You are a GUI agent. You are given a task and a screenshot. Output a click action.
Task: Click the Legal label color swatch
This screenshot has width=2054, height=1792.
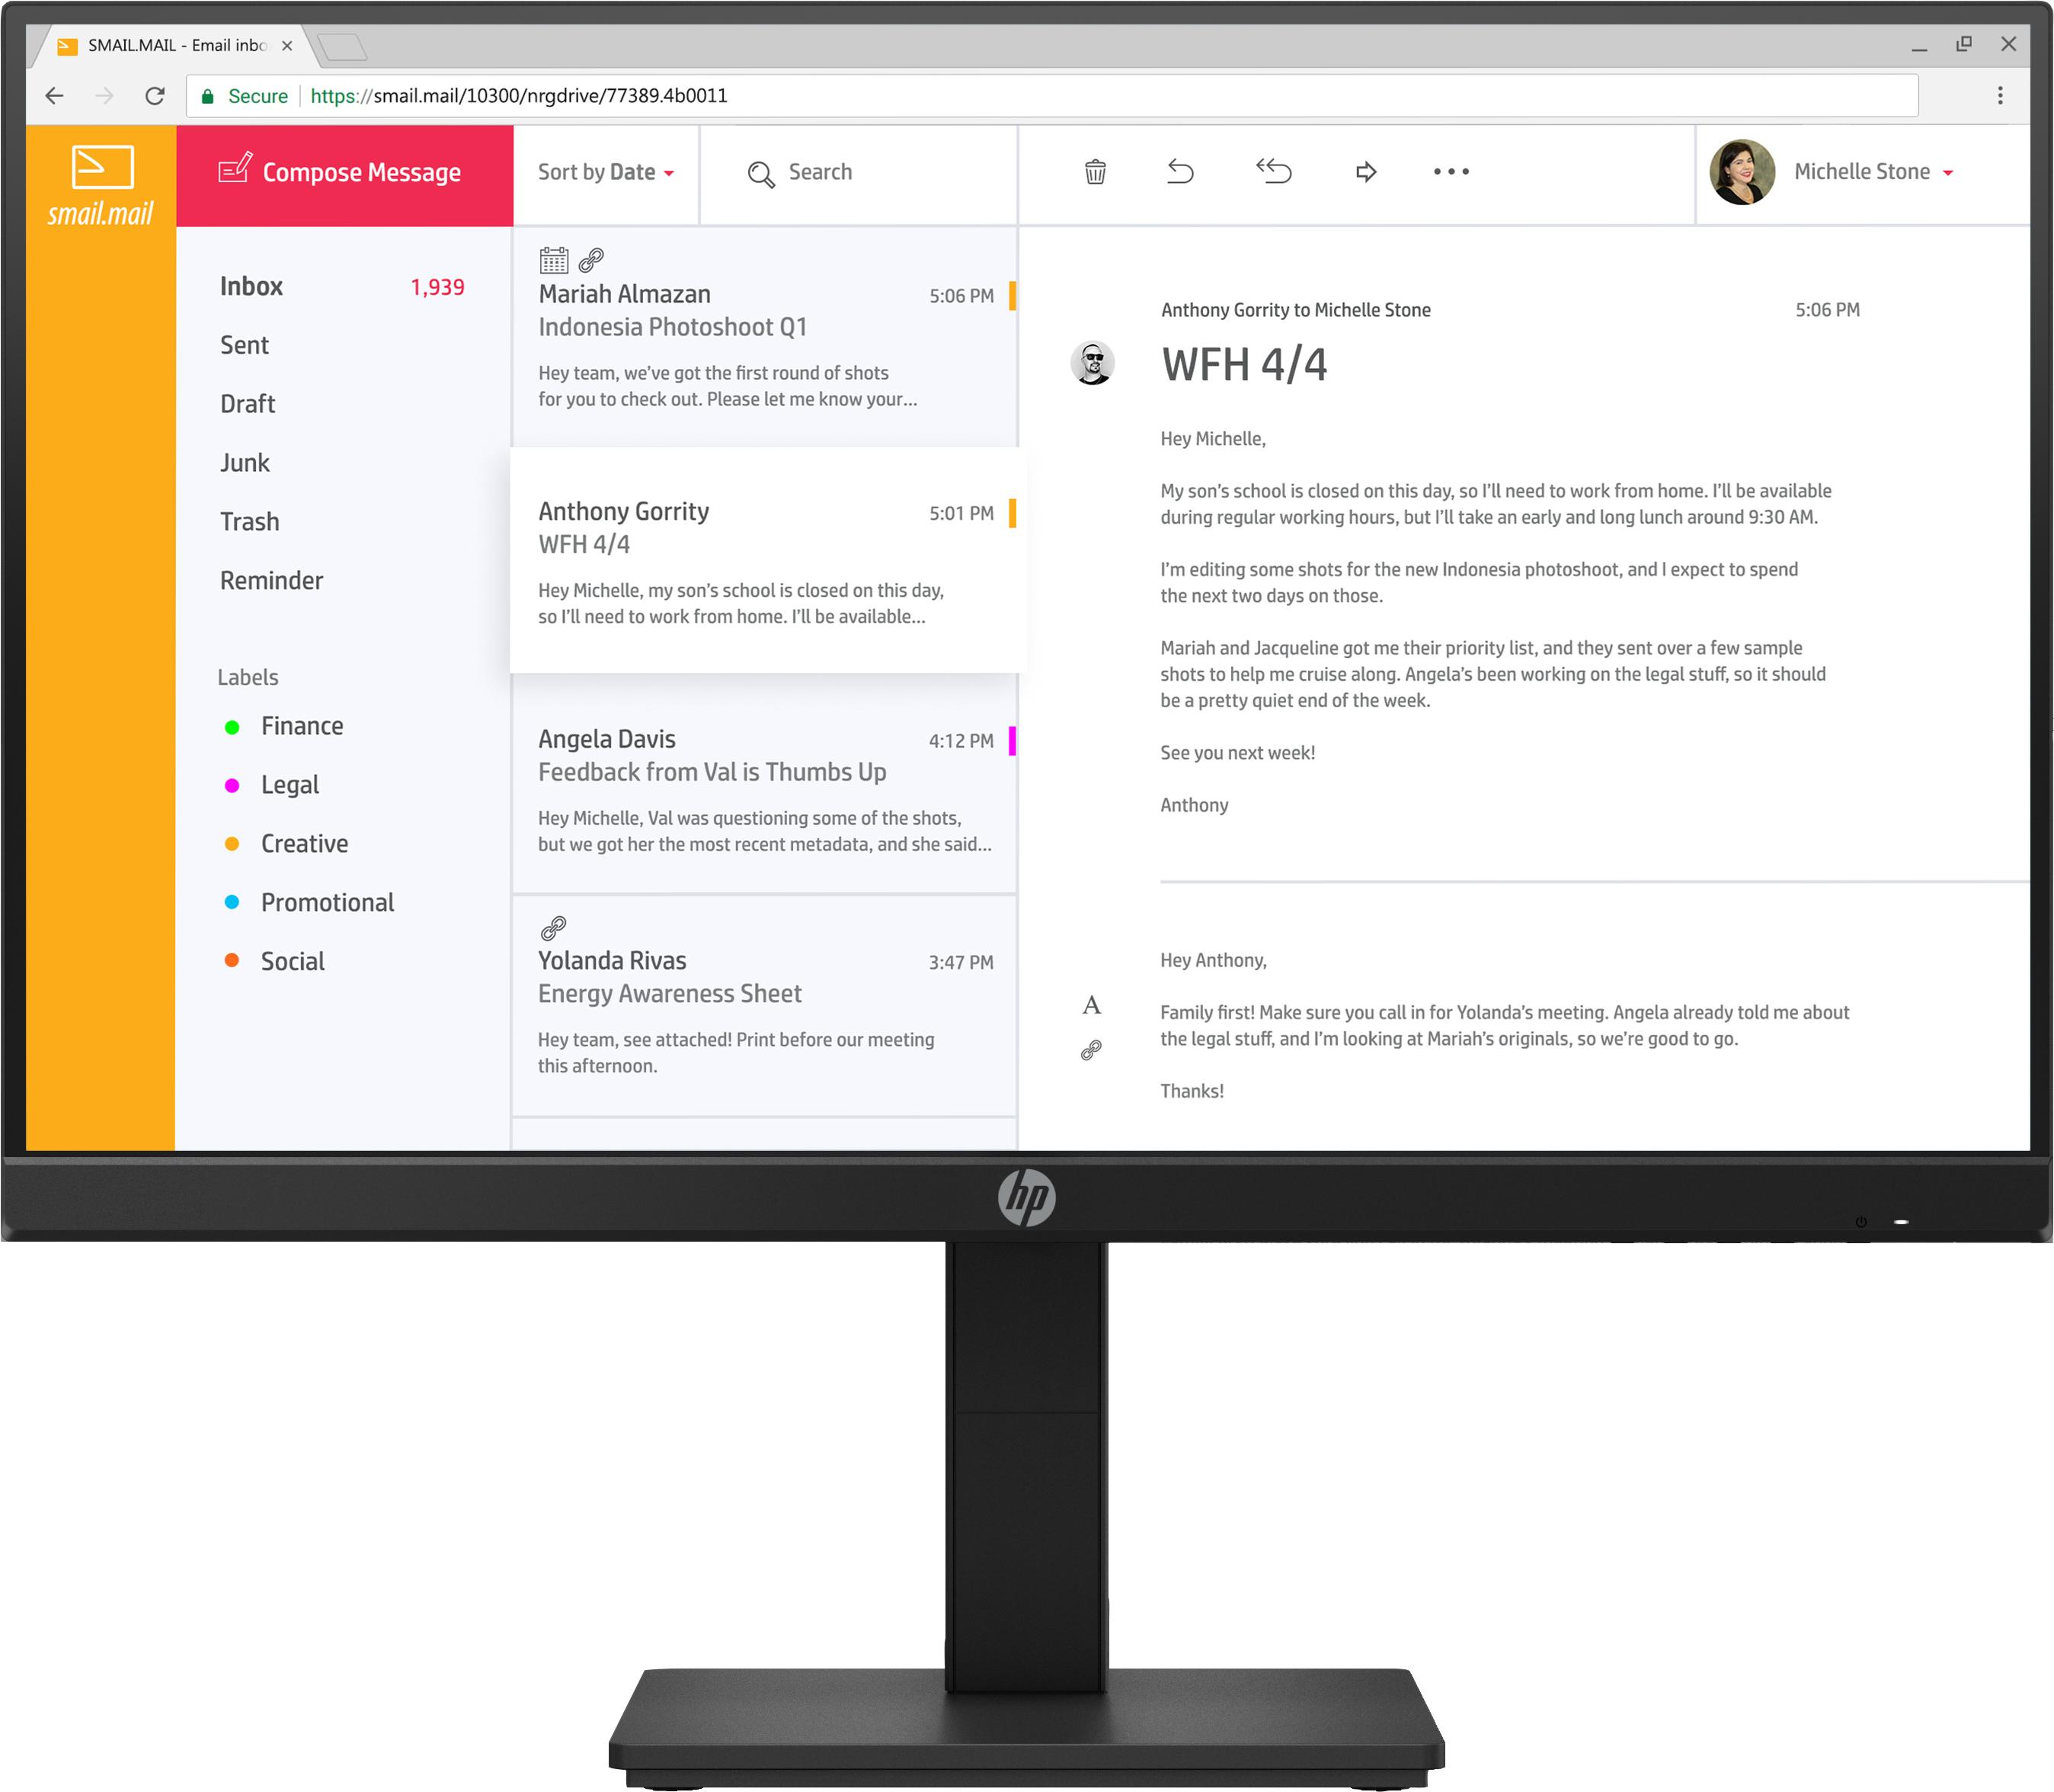232,784
